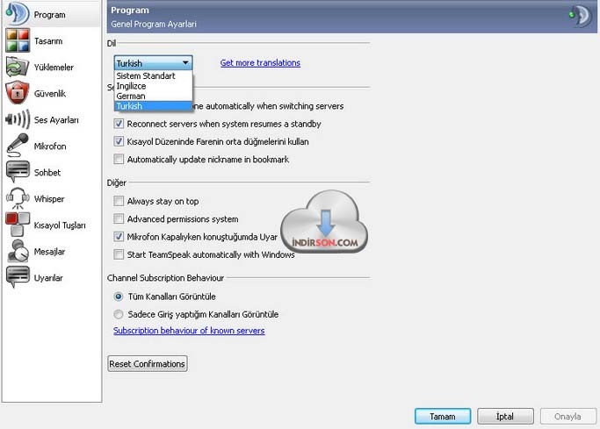This screenshot has width=600, height=429.
Task: Select the Güvenlik red shield icon
Action: click(18, 93)
